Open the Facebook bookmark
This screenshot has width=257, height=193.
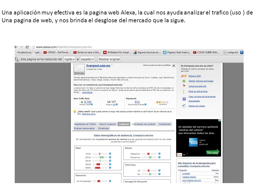point(28,52)
